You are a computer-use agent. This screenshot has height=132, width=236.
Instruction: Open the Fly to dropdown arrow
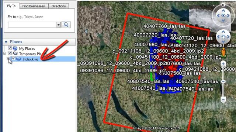58,25
